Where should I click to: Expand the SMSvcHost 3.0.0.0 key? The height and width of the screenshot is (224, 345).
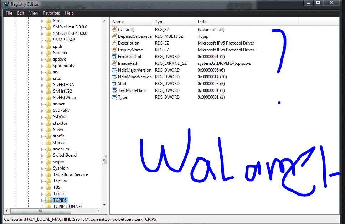coord(42,27)
